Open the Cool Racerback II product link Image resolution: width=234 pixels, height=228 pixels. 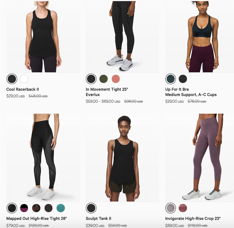pos(22,89)
